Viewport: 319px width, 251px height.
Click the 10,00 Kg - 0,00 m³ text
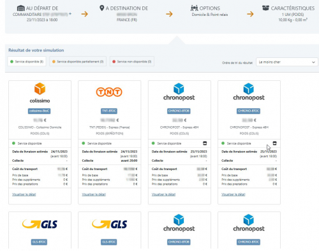pyautogui.click(x=293, y=20)
